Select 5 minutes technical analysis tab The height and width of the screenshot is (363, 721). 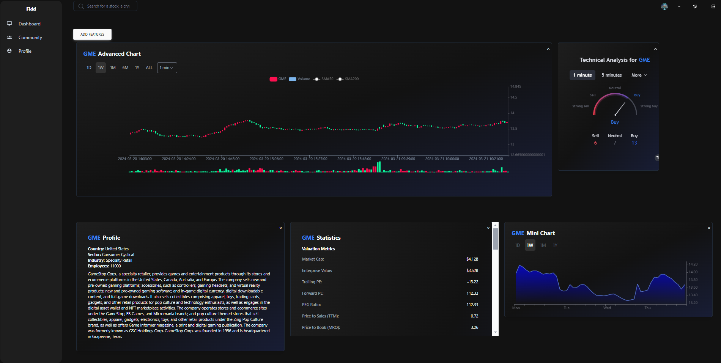coord(612,75)
